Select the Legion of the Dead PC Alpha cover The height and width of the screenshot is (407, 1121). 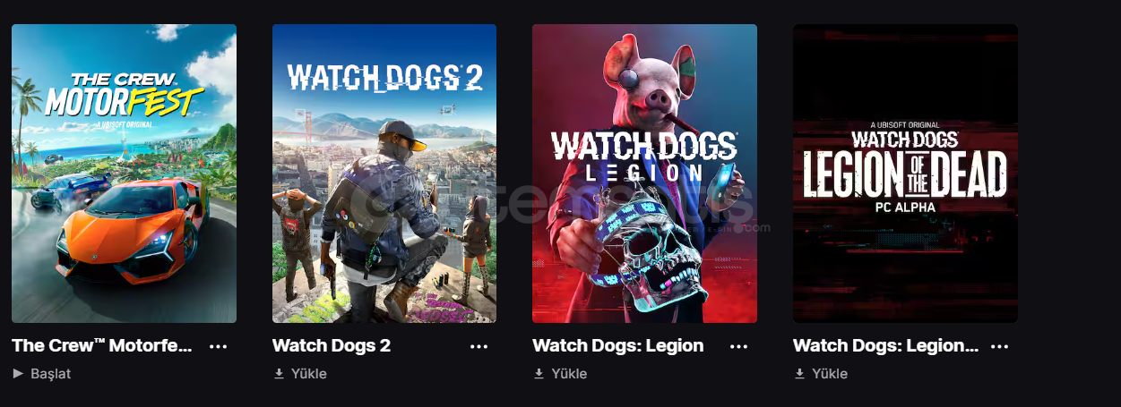point(905,174)
